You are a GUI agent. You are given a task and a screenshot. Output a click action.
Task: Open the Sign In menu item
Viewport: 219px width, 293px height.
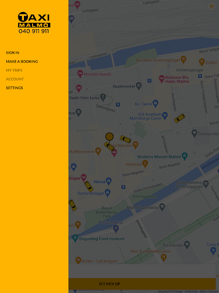click(13, 53)
